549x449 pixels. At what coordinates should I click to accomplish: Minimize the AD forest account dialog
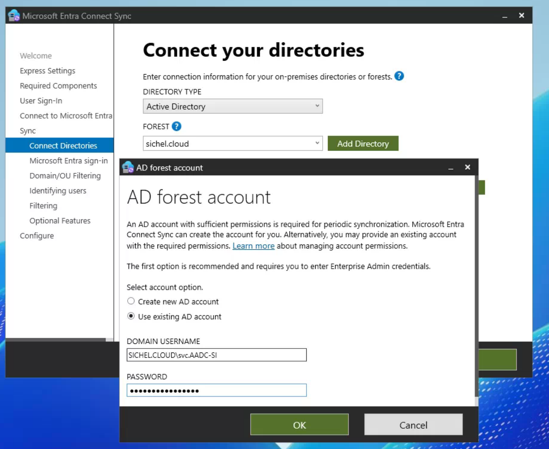point(451,168)
